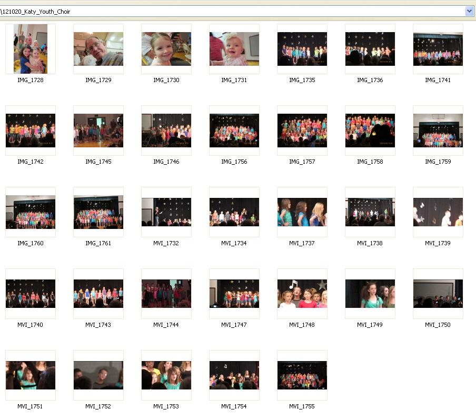Open the address bar dropdown arrow
Image resolution: width=476 pixels, height=420 pixels.
point(469,12)
